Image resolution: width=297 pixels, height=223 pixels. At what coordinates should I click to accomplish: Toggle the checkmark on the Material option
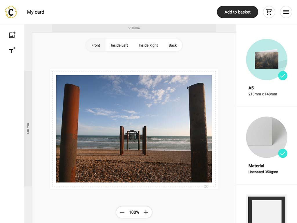click(283, 154)
